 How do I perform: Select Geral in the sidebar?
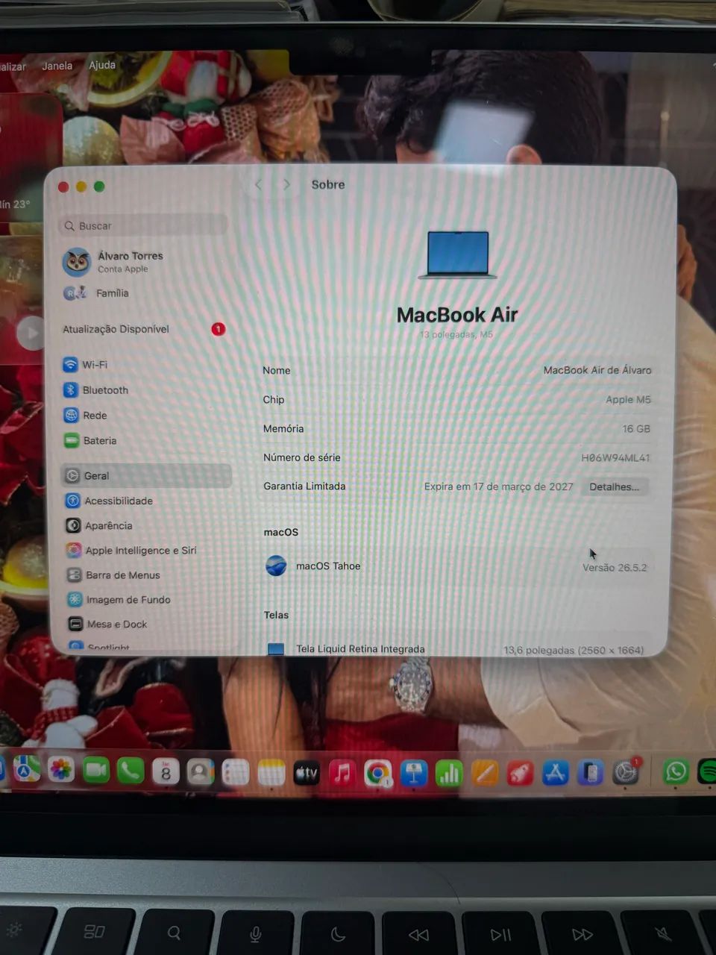coord(146,476)
